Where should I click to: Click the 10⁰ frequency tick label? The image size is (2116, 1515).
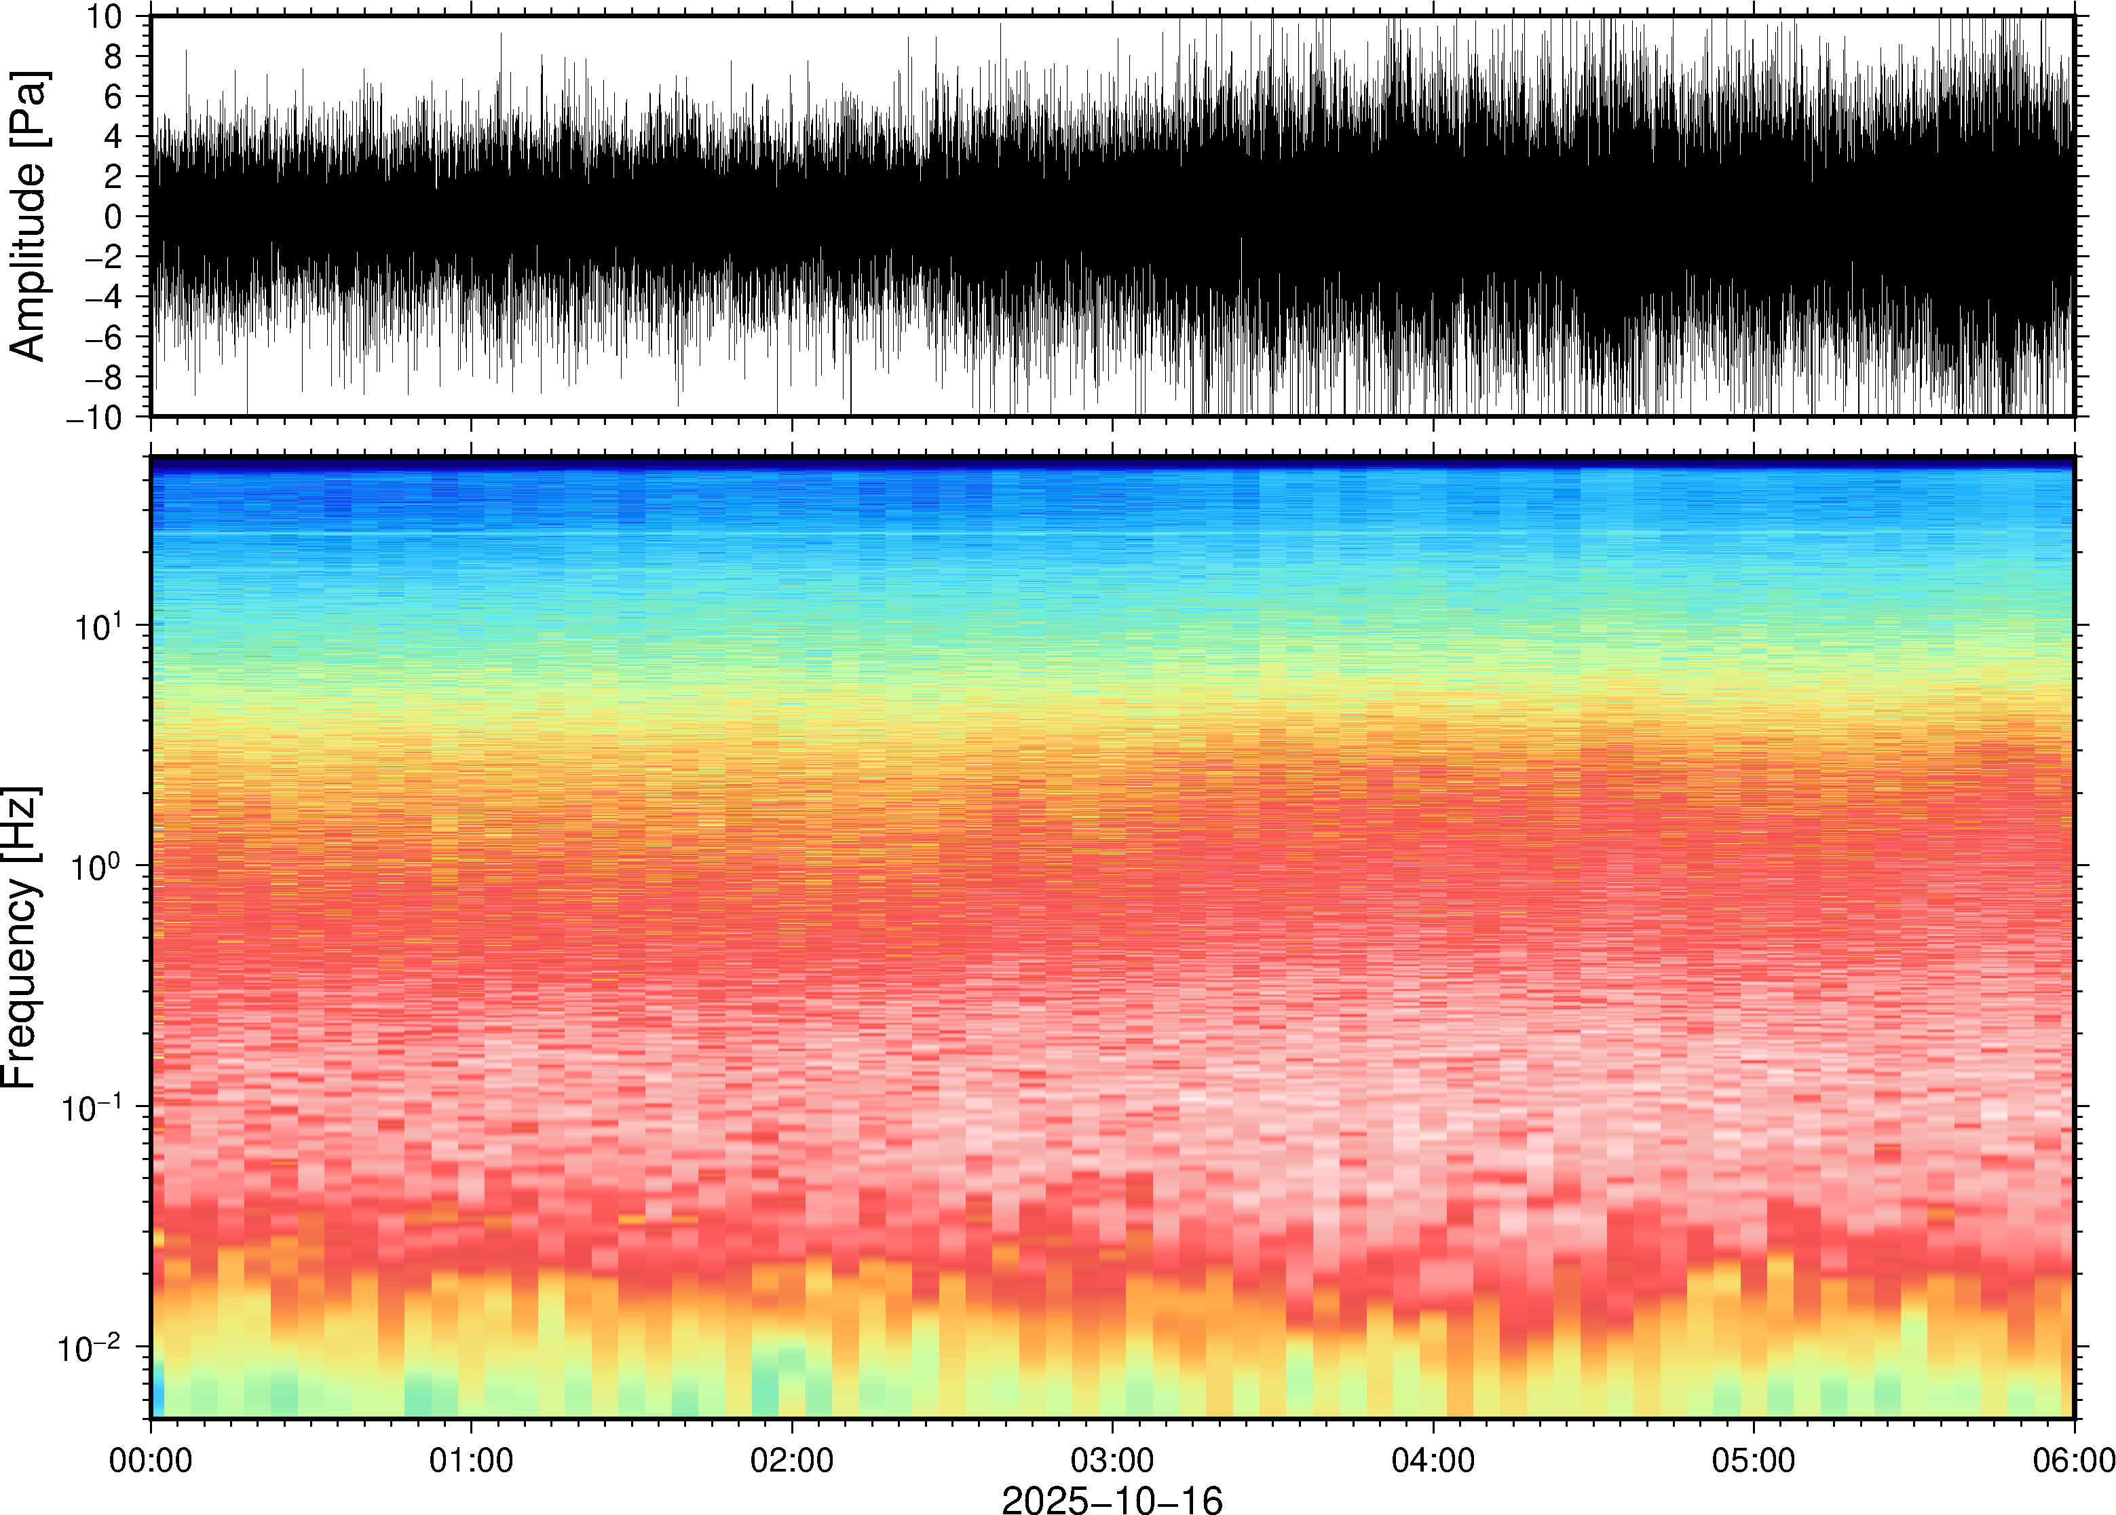pyautogui.click(x=97, y=867)
